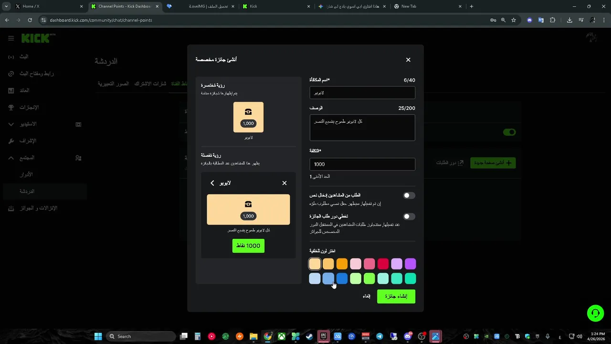Click the green إنشاء جائزة button
Viewport: 611px width, 344px height.
click(396, 296)
